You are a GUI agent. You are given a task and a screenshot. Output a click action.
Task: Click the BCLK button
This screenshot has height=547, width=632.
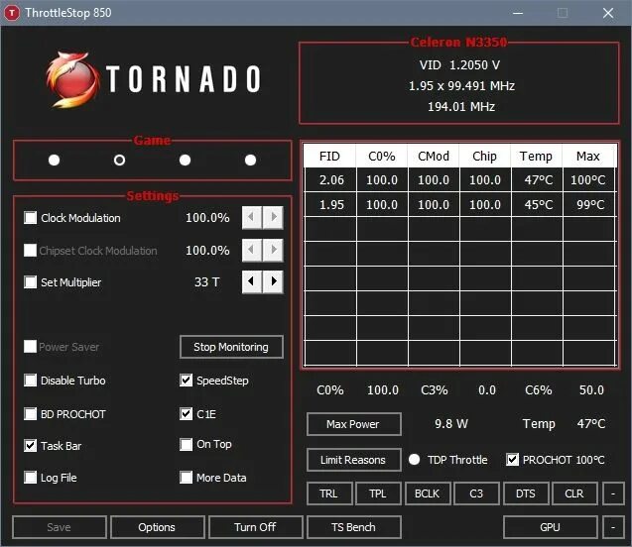click(x=428, y=493)
